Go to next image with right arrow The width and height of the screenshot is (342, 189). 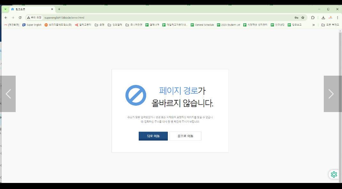coord(331,94)
